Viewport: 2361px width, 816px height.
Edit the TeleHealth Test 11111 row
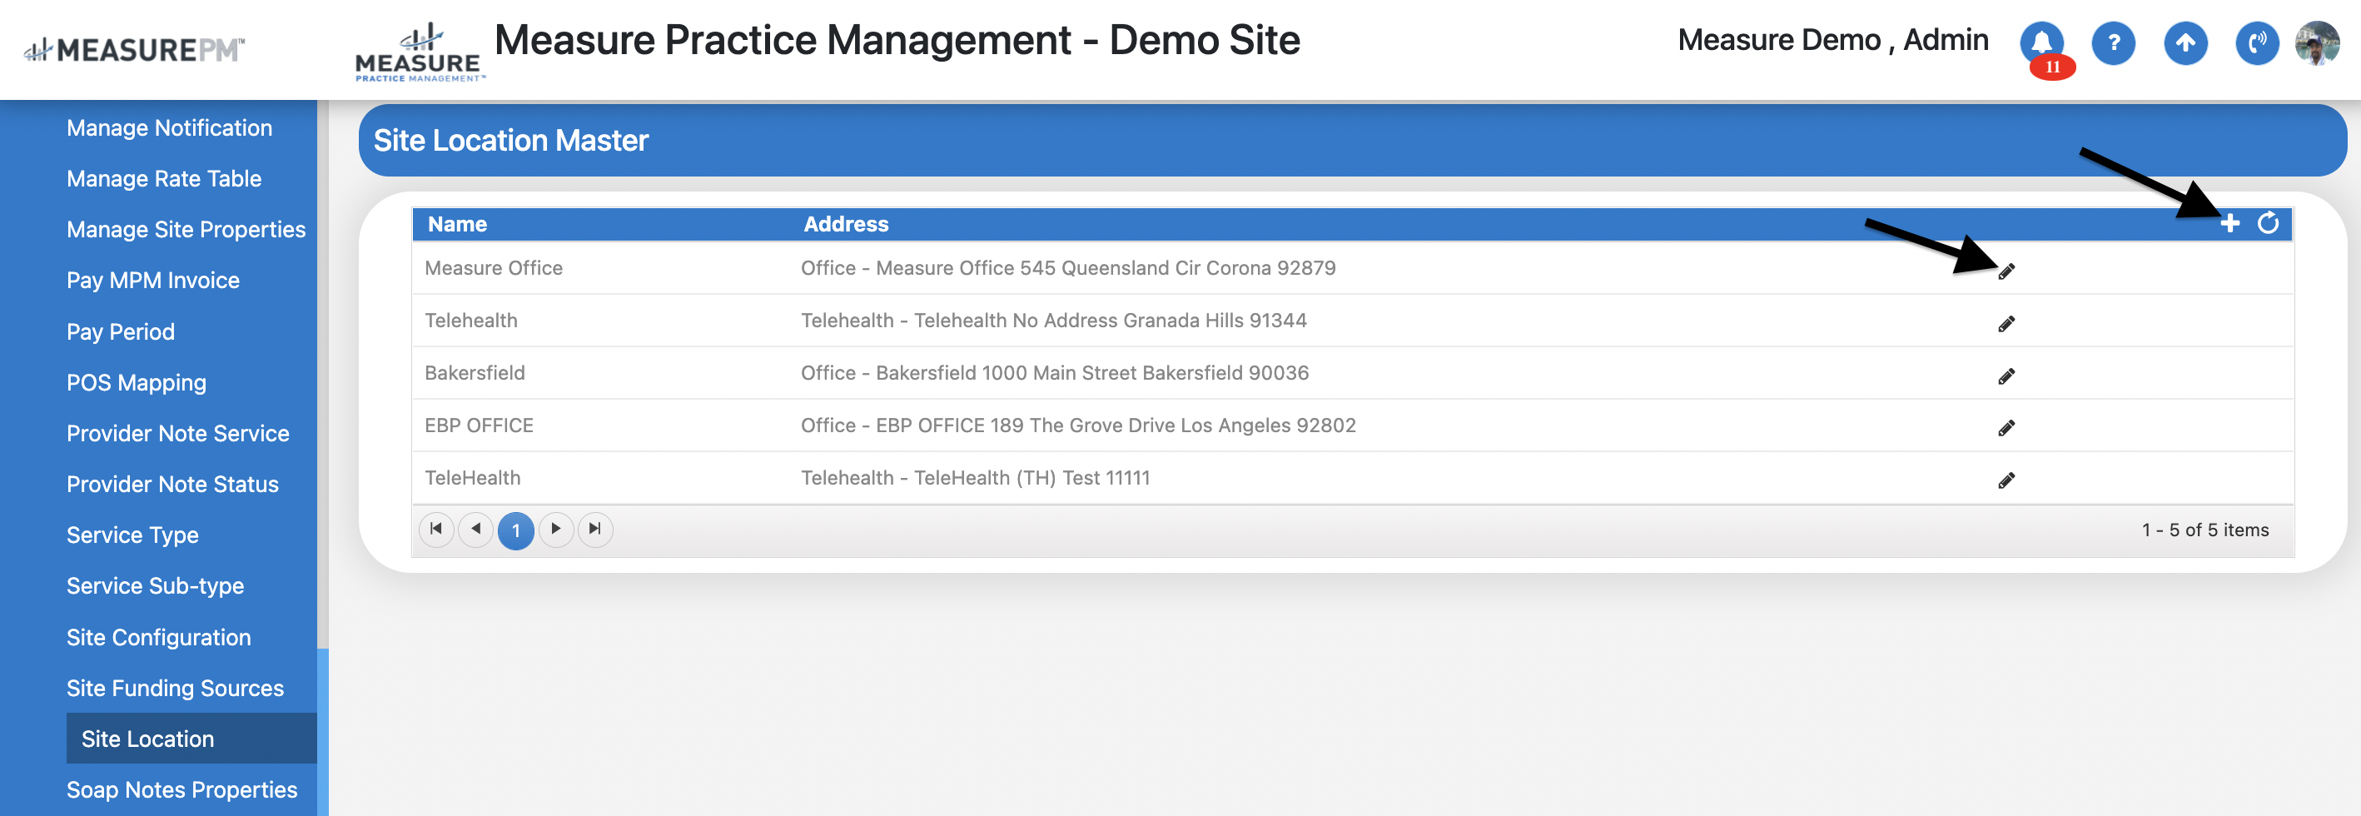point(2006,480)
